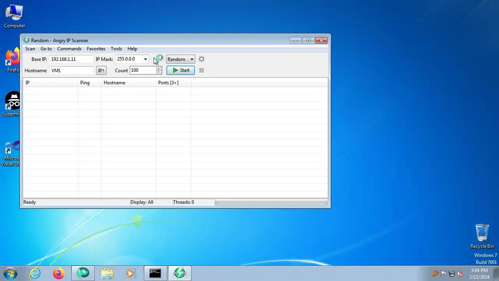Decrease the Count spinner value
The width and height of the screenshot is (499, 281).
coord(159,72)
